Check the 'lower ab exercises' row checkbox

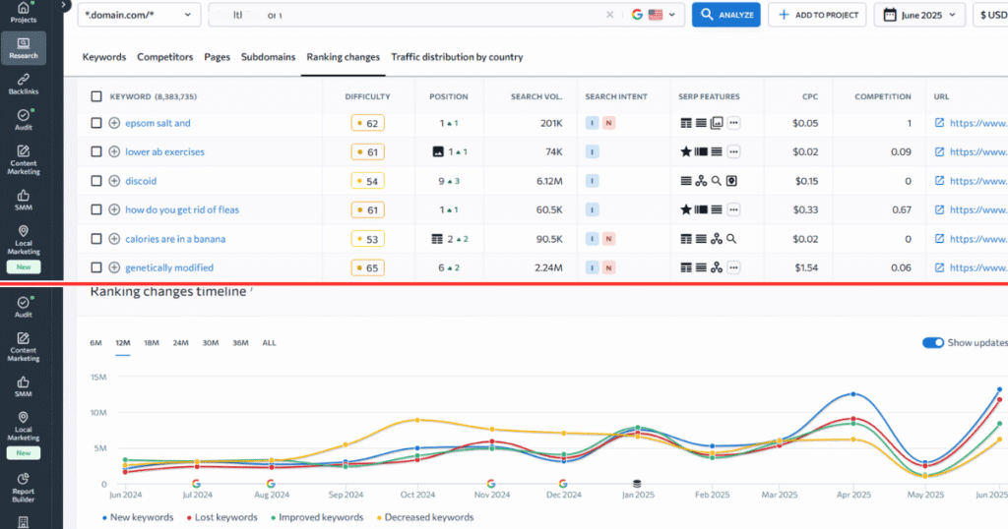coord(96,151)
